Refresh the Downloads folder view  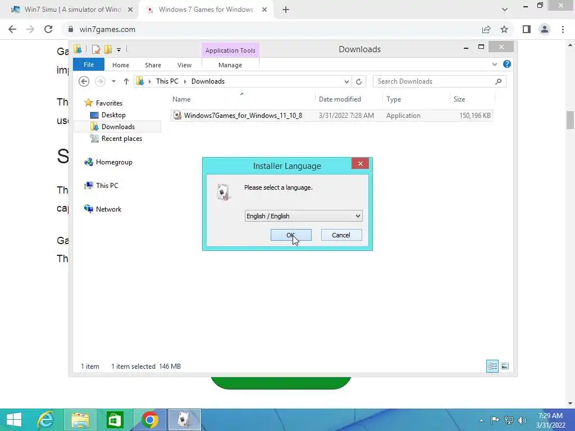pos(359,81)
